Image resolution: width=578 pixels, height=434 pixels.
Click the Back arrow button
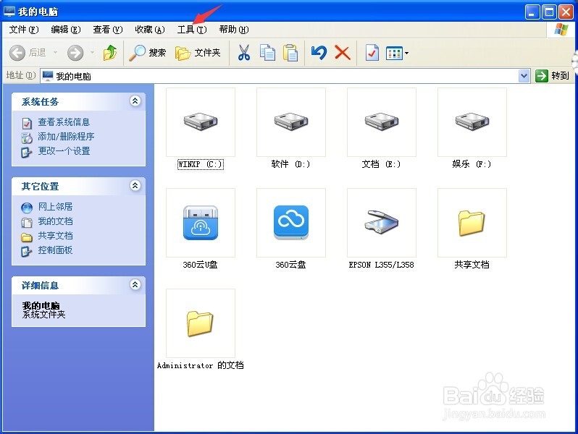click(17, 53)
